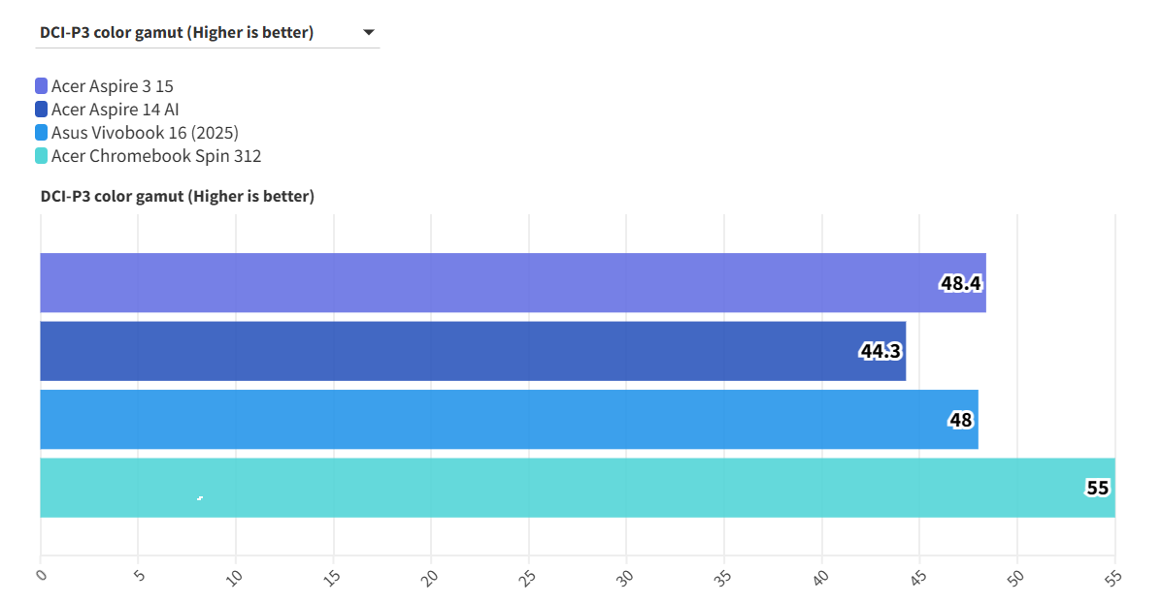The width and height of the screenshot is (1162, 603).
Task: Toggle the Asus Vivobook 16 (2025) legend label
Action: click(145, 133)
